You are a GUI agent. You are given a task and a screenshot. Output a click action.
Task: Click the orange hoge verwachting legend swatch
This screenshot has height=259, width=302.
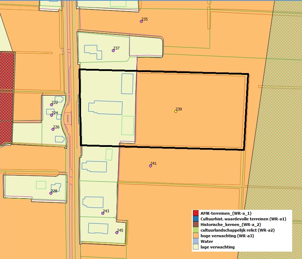coord(196,235)
